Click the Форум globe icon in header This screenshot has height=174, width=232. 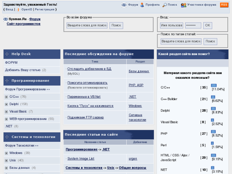tap(124, 5)
